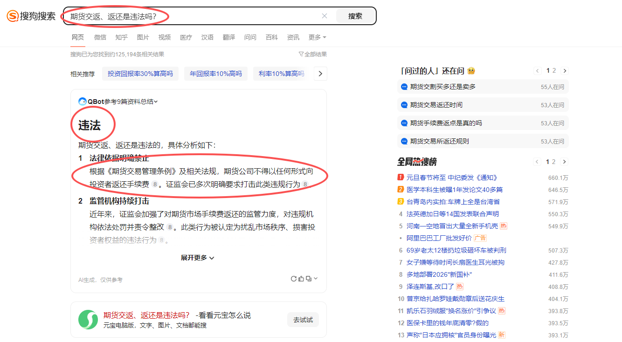Open the 视频 tab
This screenshot has width=622, height=342.
[x=164, y=37]
